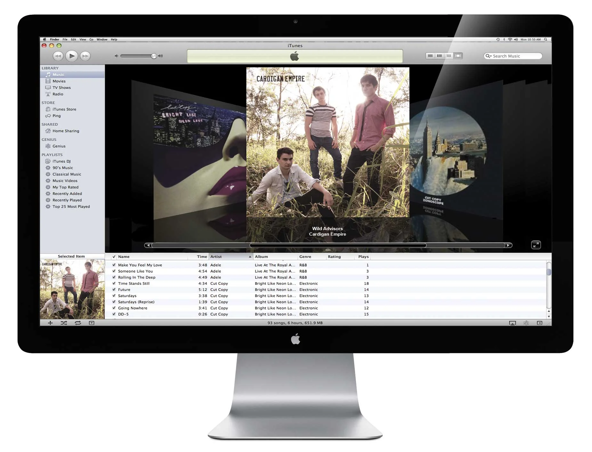Viewport: 592px width, 452px height.
Task: Enter Cover Flow full screen mode
Action: pos(536,245)
